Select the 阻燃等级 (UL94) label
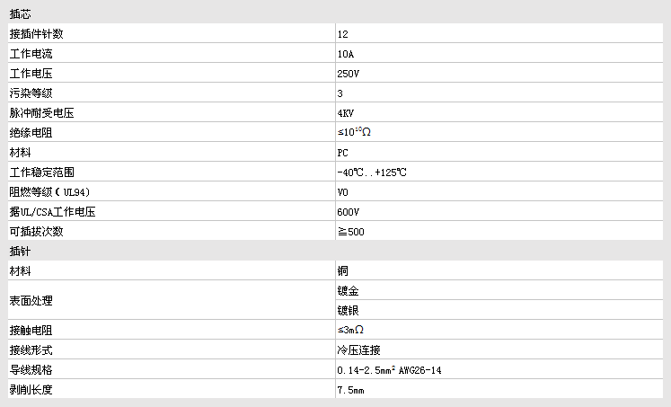 coord(50,192)
